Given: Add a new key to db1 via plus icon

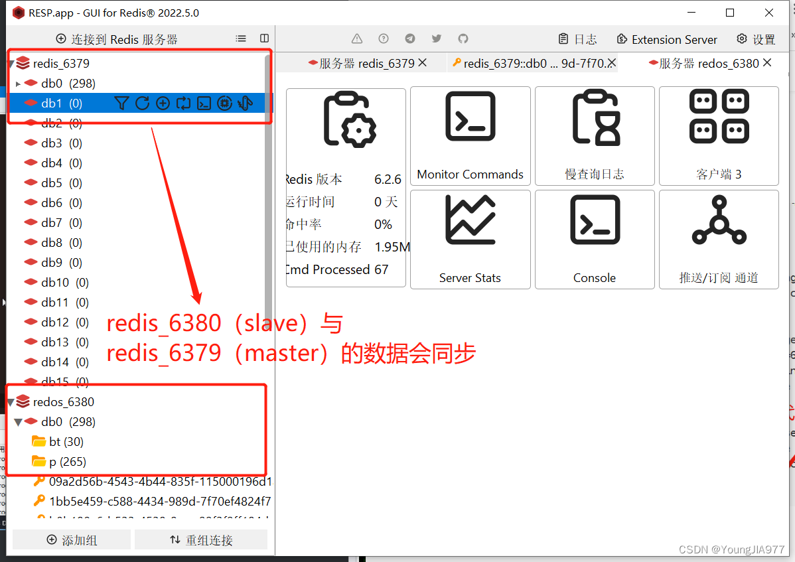Looking at the screenshot, I should [163, 103].
